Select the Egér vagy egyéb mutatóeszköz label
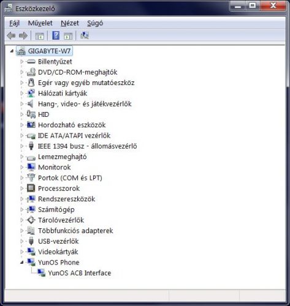This screenshot has width=290, height=306. (x=86, y=83)
